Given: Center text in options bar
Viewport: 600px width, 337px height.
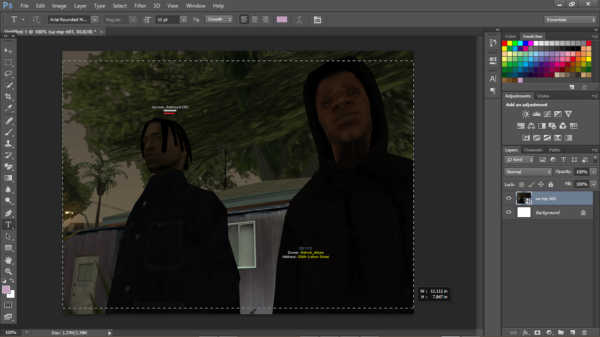Looking at the screenshot, I should tap(255, 20).
